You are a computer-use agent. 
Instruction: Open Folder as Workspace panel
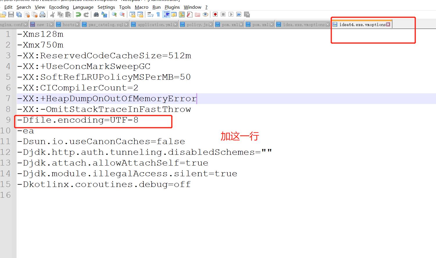198,14
